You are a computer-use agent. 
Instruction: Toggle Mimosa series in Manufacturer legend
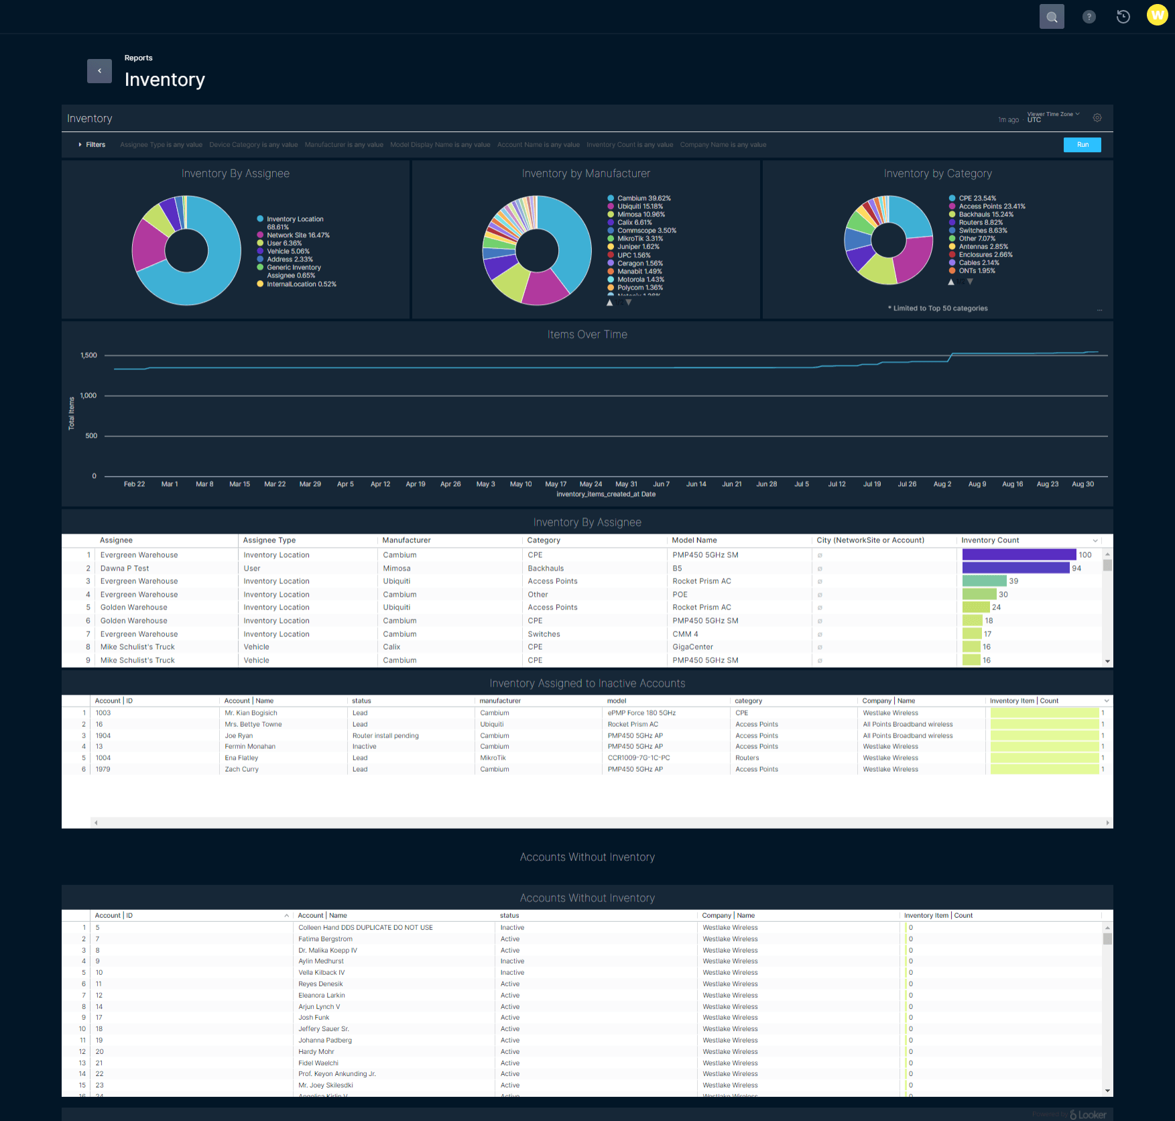coord(636,215)
